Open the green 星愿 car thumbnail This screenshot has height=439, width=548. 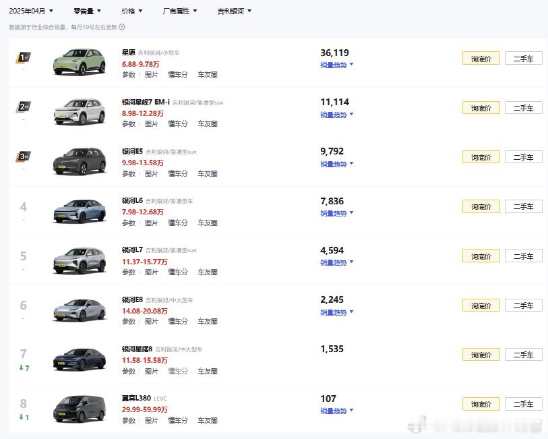(x=80, y=62)
